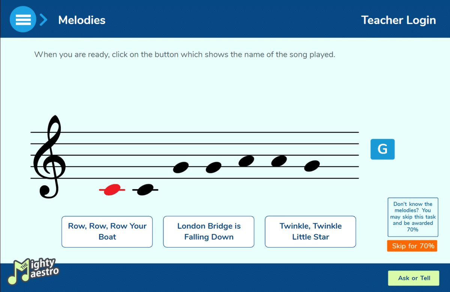
Task: Click Skip for 70% button
Action: pyautogui.click(x=412, y=246)
